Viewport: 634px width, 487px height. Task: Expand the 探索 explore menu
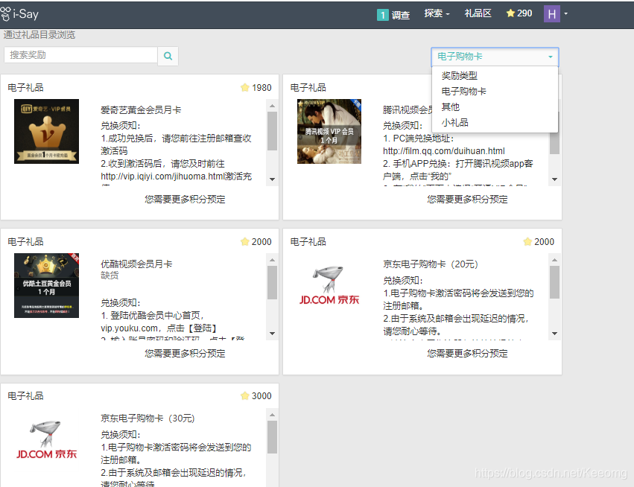tap(437, 13)
